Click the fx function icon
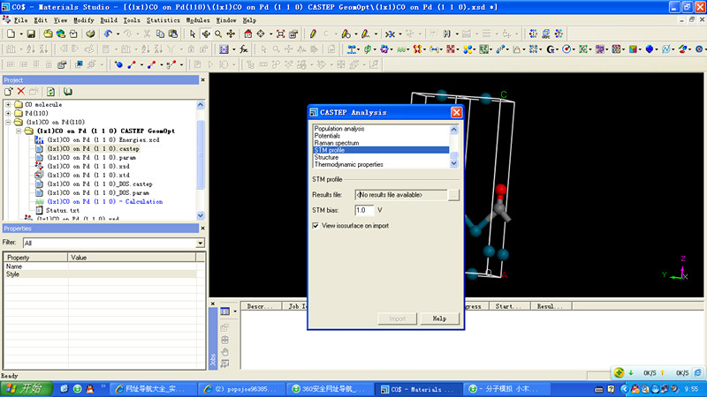 pyautogui.click(x=244, y=49)
